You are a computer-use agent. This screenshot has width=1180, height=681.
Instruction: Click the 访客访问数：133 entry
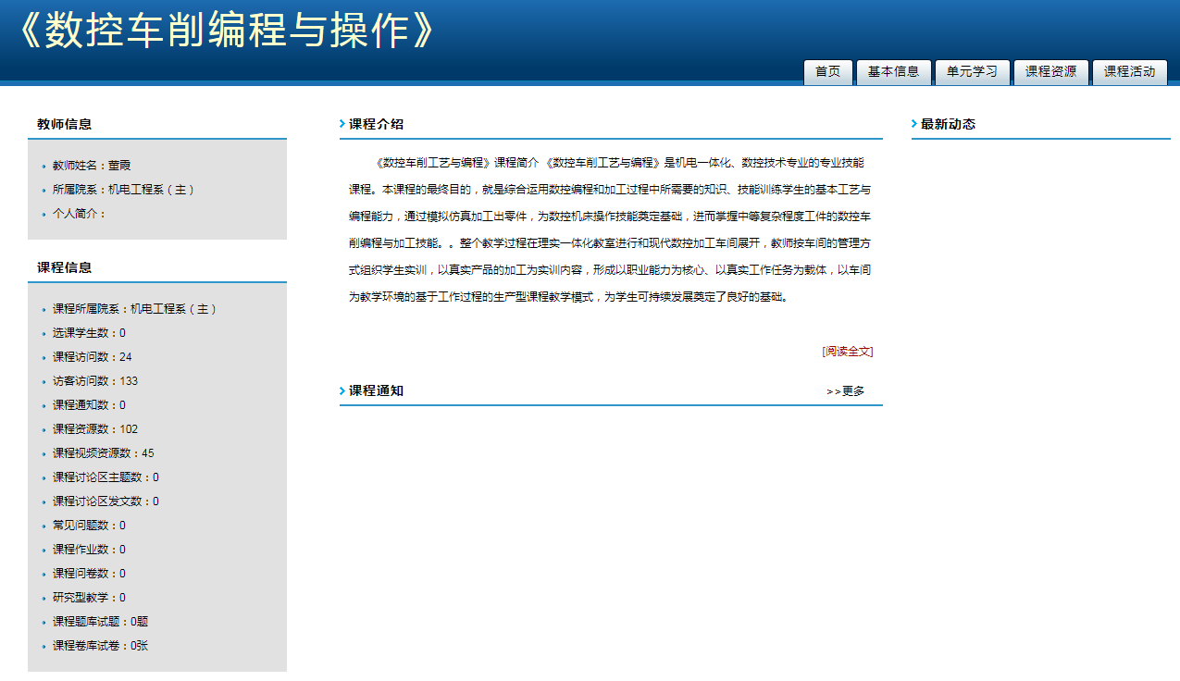[x=94, y=381]
